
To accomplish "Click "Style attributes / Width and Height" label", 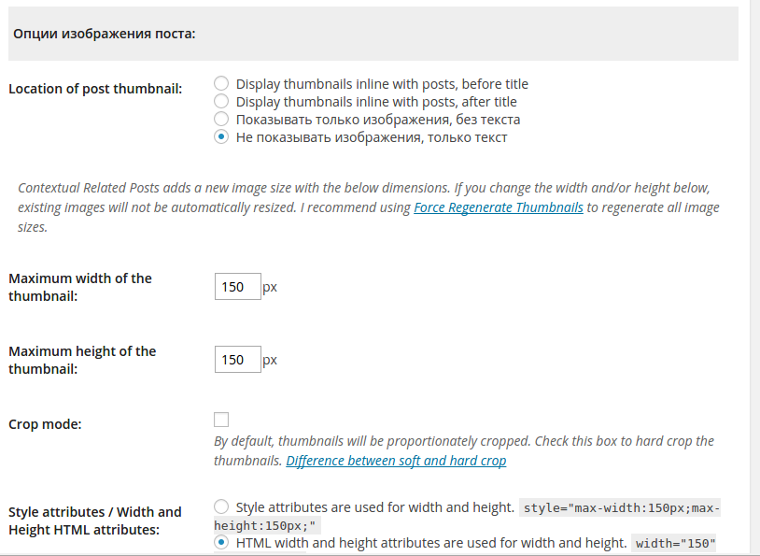I will pyautogui.click(x=94, y=520).
